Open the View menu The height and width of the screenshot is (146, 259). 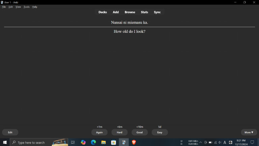[18, 7]
